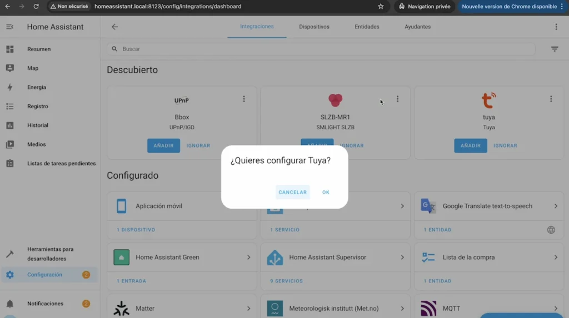Expand Home Assistant Supervisor chevron
This screenshot has width=569, height=318.
coord(402,258)
